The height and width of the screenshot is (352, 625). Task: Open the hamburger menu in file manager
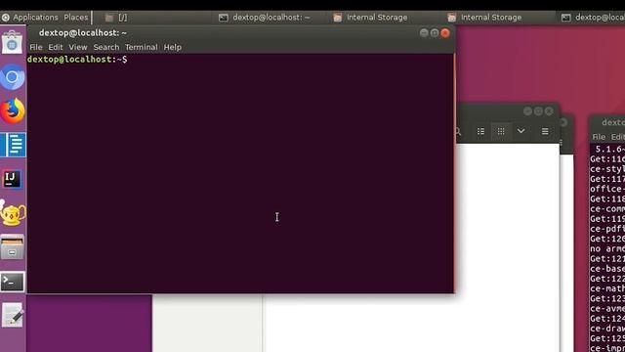point(545,131)
